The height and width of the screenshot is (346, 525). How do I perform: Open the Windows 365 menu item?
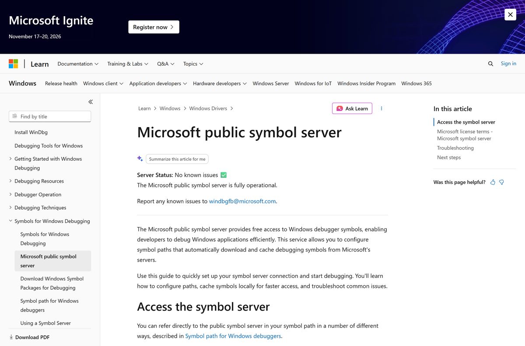coord(416,83)
